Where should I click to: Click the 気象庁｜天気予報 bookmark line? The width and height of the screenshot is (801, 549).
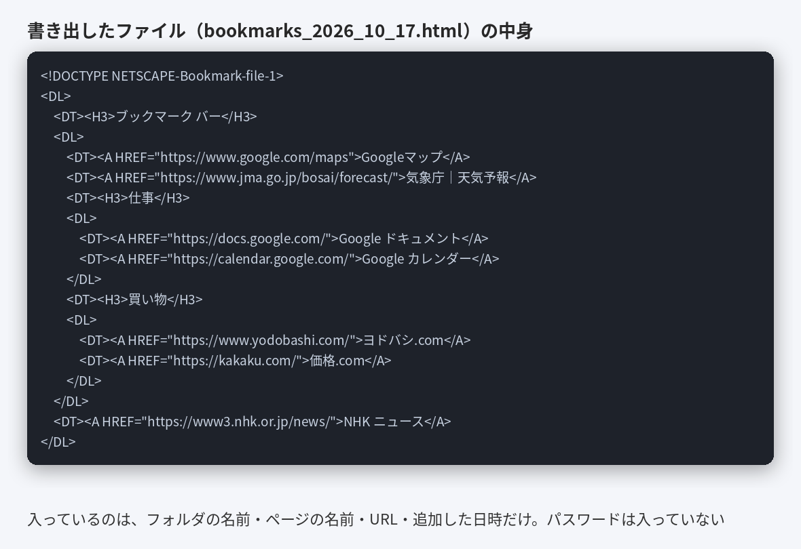pos(301,178)
